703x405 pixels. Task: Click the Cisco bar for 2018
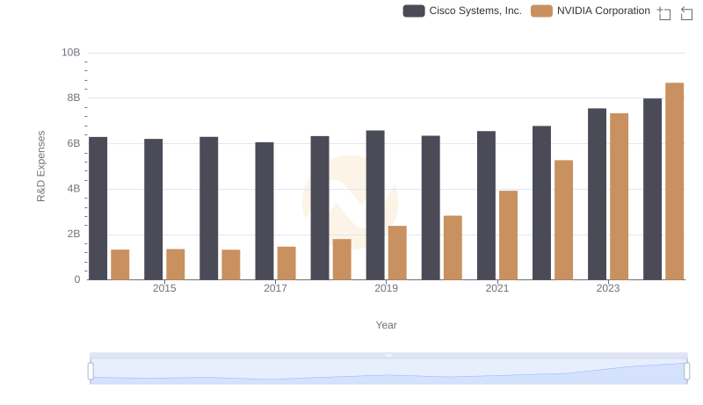click(320, 208)
